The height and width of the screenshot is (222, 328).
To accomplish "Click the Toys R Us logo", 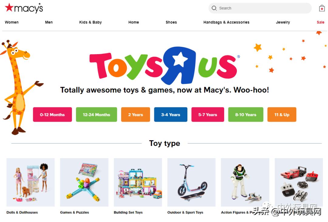I will tap(164, 65).
